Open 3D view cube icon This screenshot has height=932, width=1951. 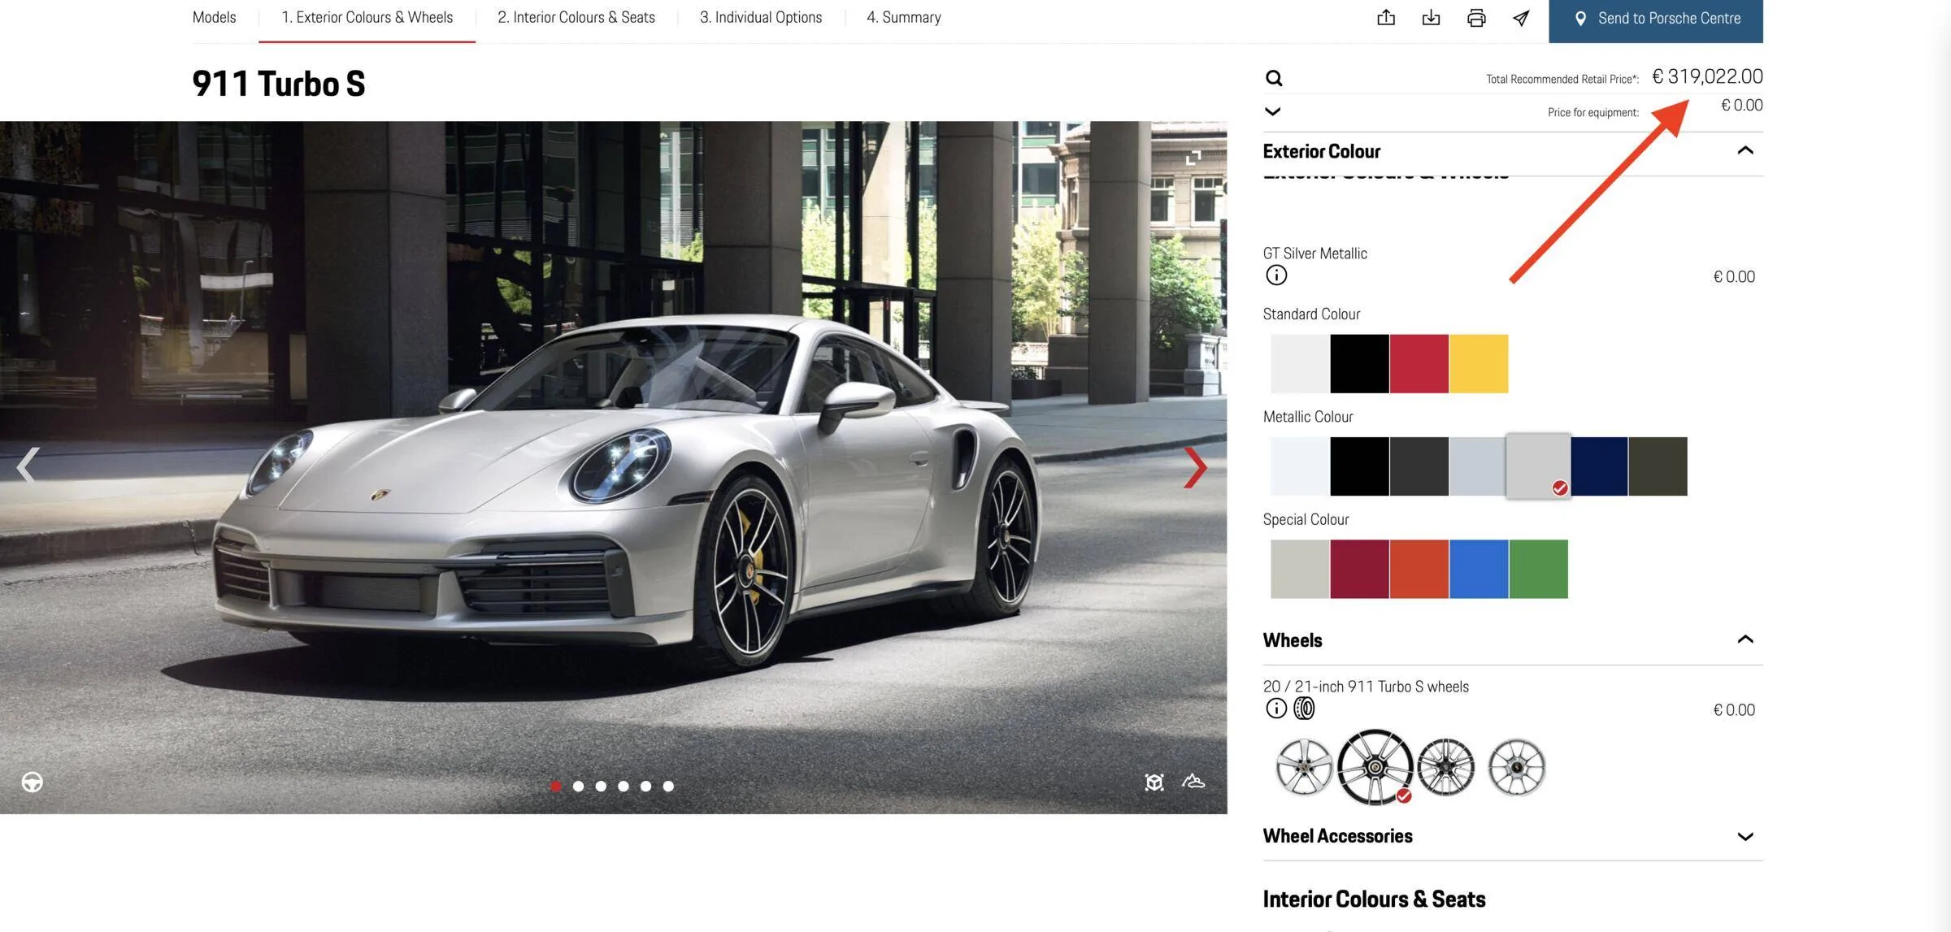1154,782
